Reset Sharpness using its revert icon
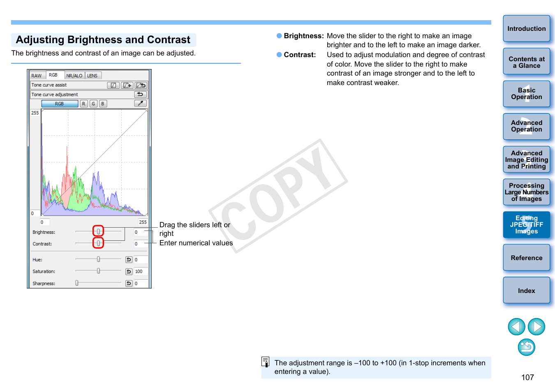Screen dimensions: 555x392 129,284
